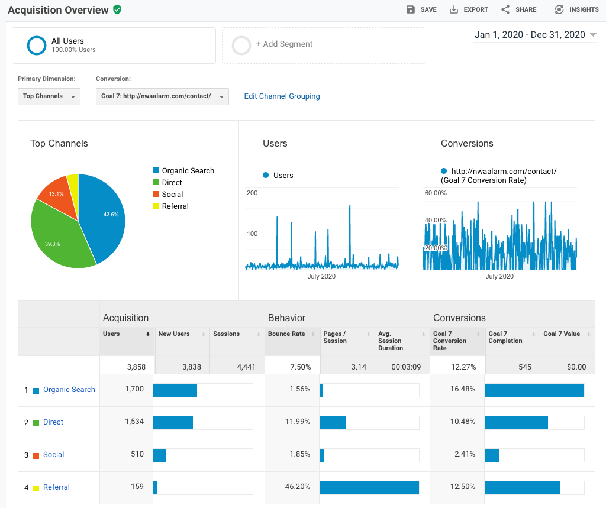Screen dimensions: 606x508
Task: Sort by Bounce Rate column arrow
Action: tap(314, 334)
